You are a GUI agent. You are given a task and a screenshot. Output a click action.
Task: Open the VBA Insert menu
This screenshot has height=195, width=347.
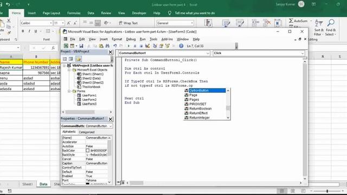click(x=104, y=39)
